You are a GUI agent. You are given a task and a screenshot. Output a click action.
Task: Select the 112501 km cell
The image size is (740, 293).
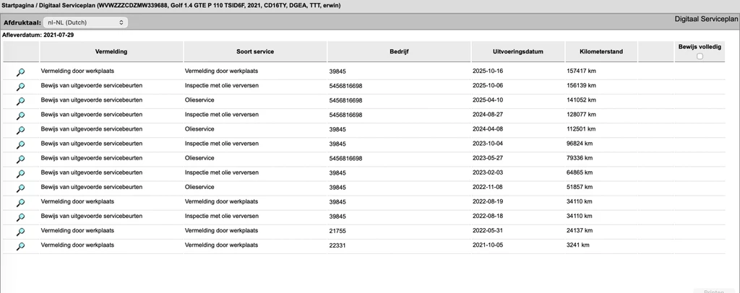(x=581, y=129)
